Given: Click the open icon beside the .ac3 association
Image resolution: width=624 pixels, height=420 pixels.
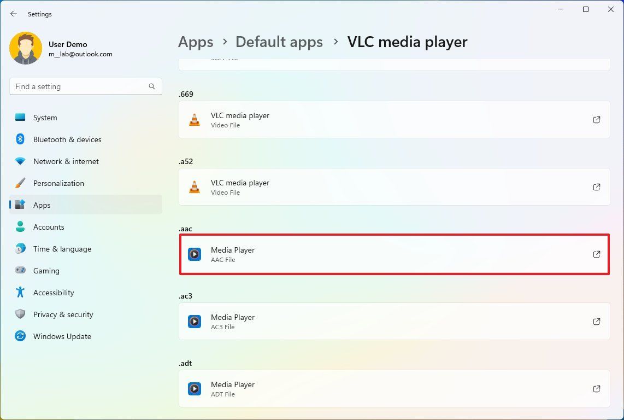Looking at the screenshot, I should [x=597, y=321].
